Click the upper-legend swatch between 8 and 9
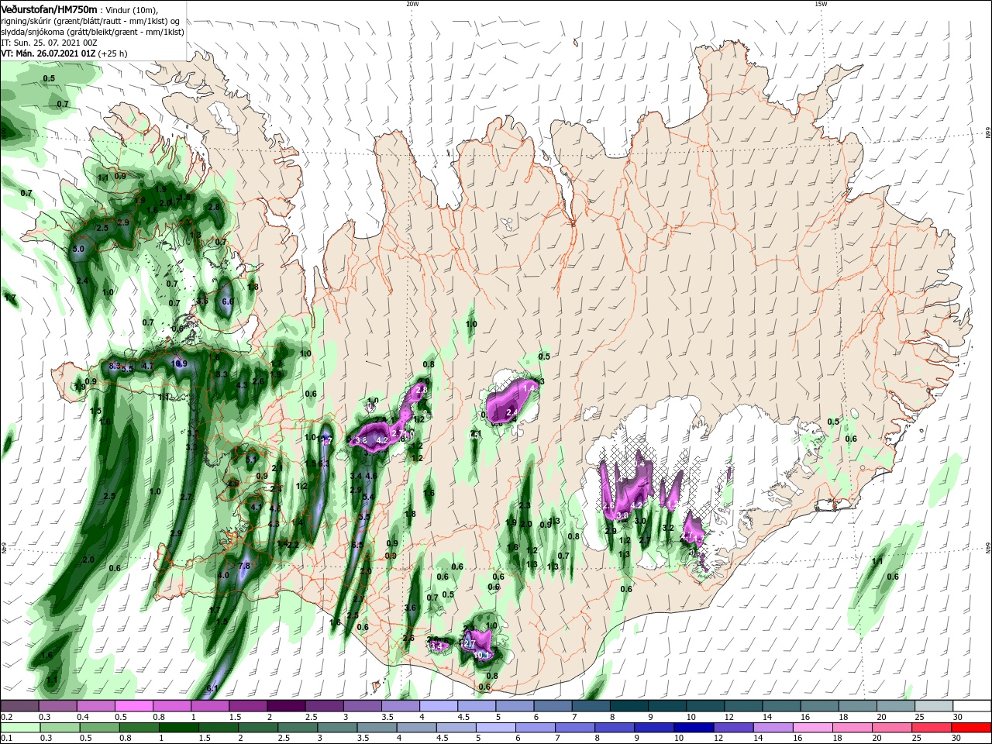The width and height of the screenshot is (992, 744). point(629,706)
